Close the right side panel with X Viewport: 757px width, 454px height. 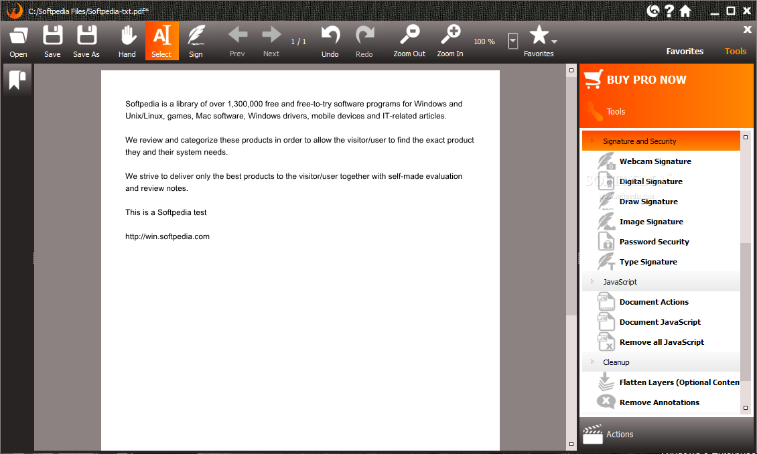[x=748, y=29]
